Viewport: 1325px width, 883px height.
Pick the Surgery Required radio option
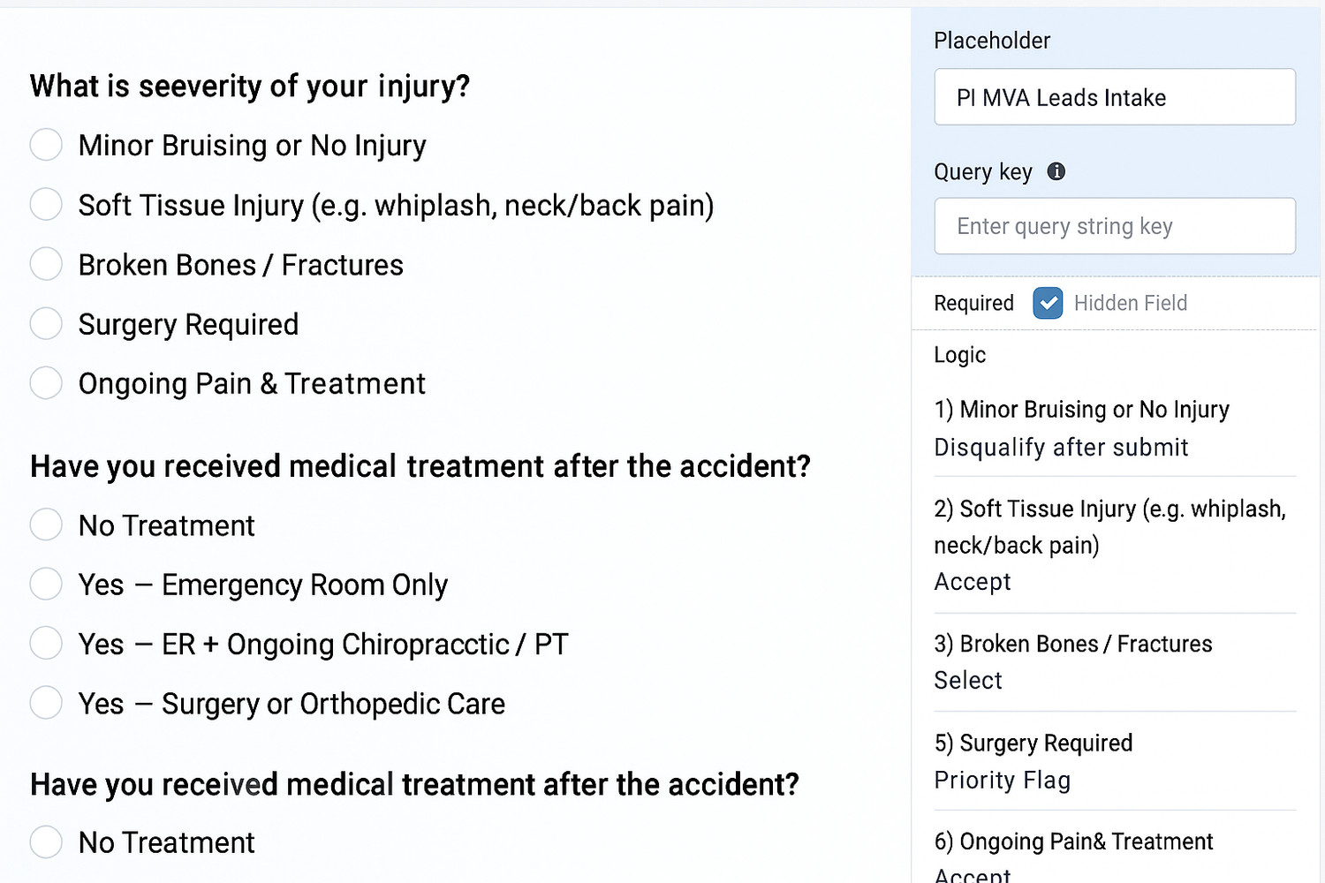click(x=46, y=324)
